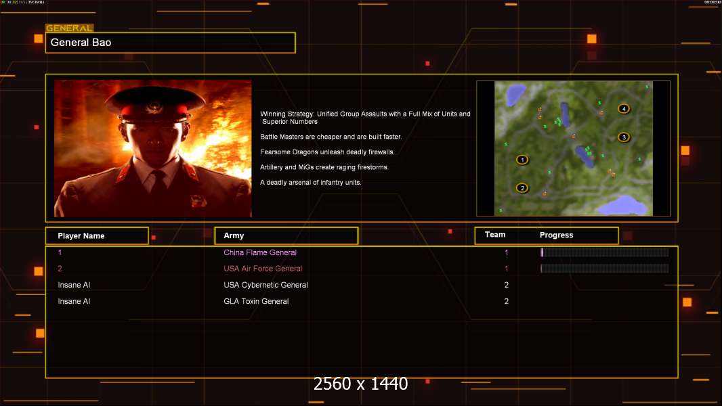
Task: Click the Fearsome Dragons firewalls text line
Action: coord(327,152)
